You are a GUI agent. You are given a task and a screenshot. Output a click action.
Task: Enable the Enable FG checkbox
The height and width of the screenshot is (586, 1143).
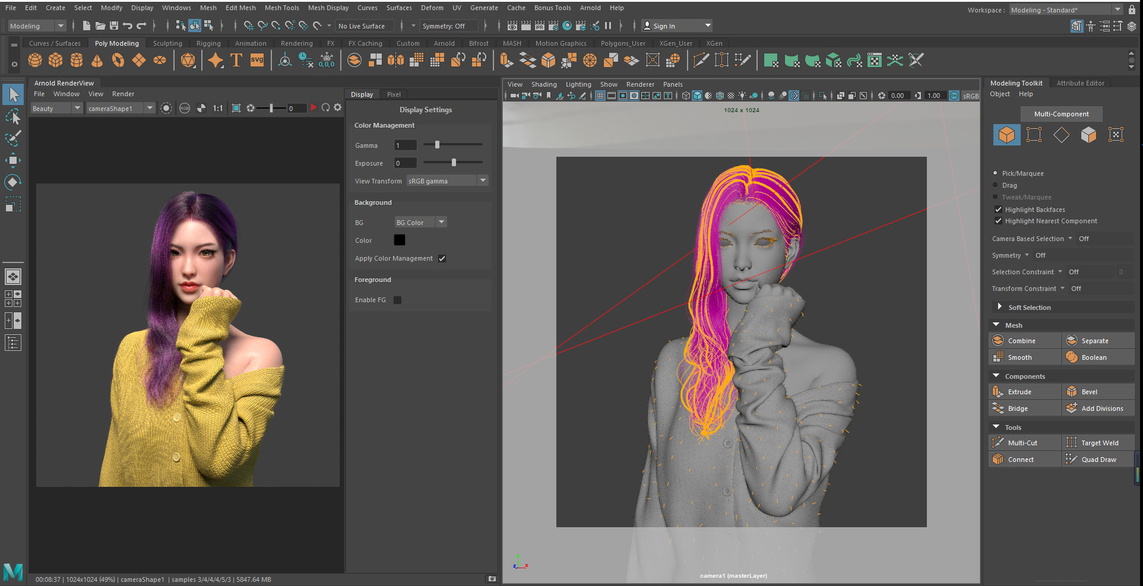point(398,300)
